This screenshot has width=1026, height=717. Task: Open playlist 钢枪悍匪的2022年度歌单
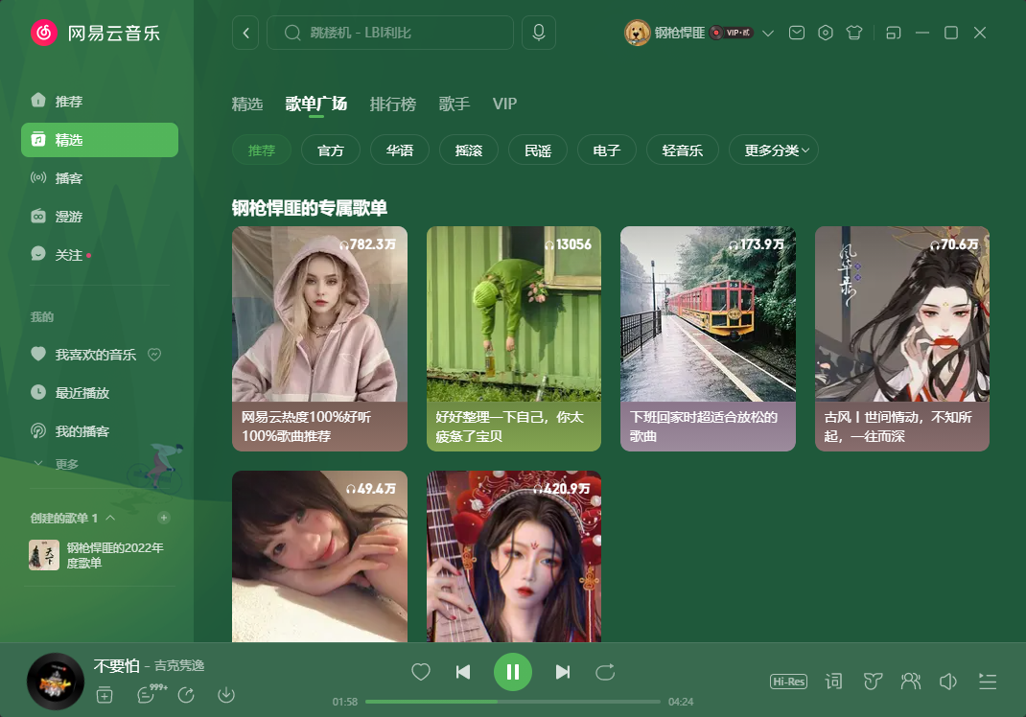(100, 555)
